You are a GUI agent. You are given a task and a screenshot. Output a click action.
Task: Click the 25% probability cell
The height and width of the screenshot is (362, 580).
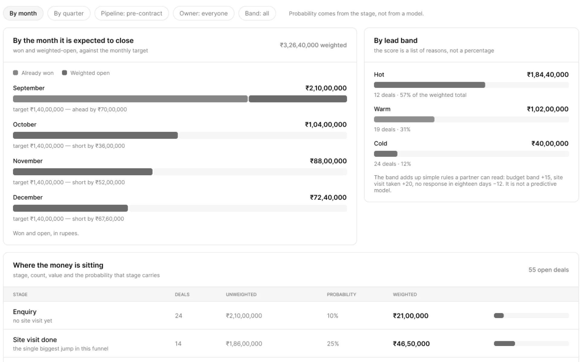pos(333,344)
